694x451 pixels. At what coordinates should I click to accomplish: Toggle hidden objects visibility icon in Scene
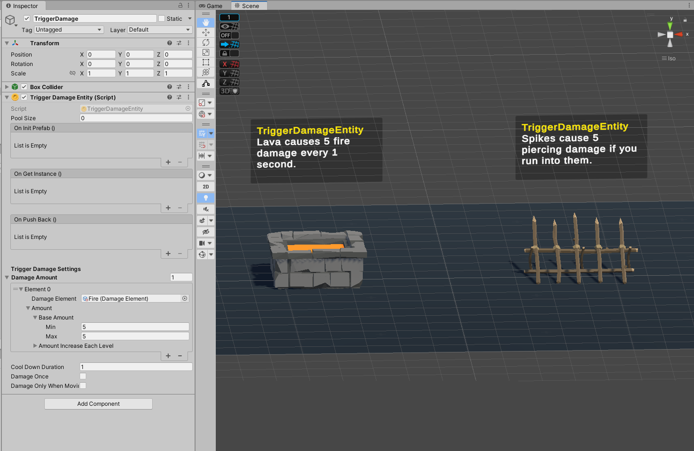tap(206, 232)
